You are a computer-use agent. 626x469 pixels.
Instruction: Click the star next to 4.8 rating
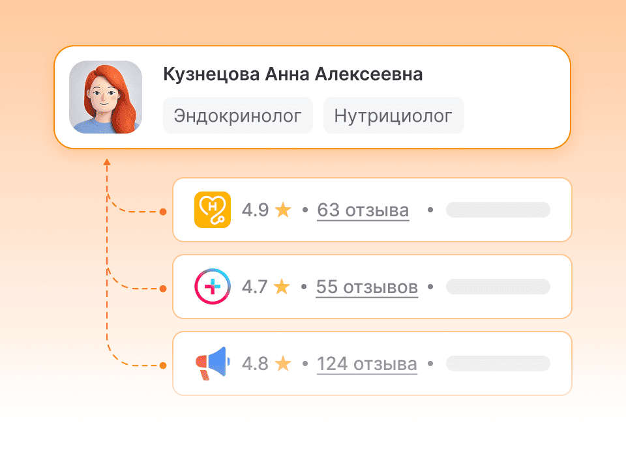tap(283, 363)
